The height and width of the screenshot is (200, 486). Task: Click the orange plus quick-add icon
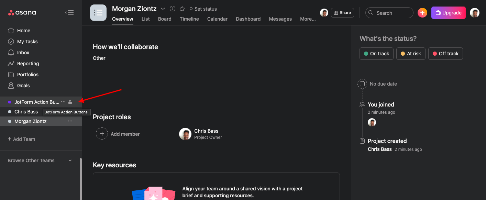click(x=422, y=13)
